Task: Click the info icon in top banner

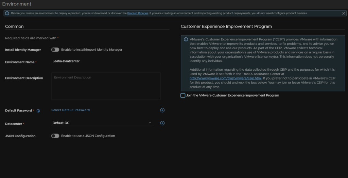Action: click(7, 13)
